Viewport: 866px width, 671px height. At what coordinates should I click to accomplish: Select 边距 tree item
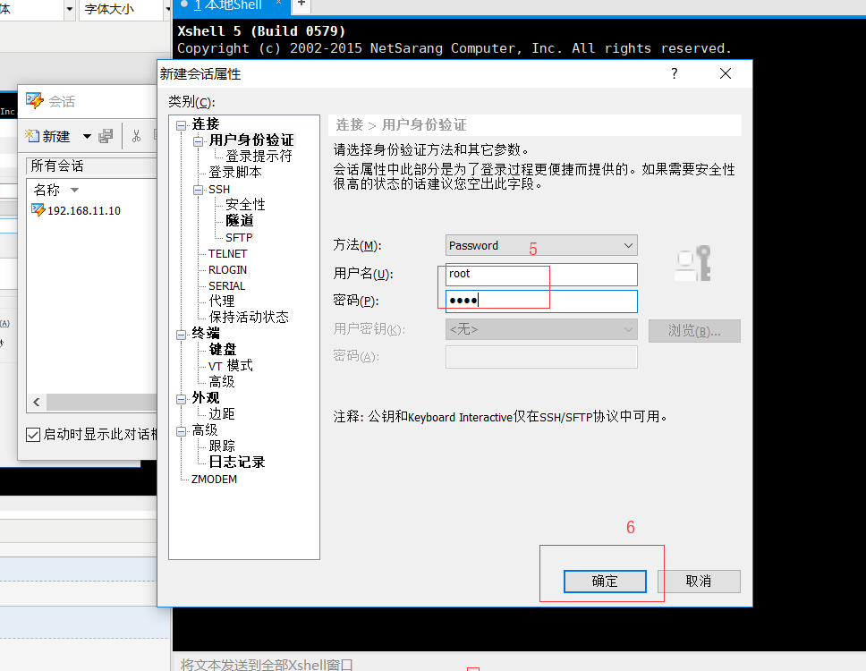(x=222, y=414)
